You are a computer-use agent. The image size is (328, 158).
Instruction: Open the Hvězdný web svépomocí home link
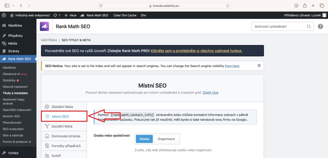coord(30,15)
